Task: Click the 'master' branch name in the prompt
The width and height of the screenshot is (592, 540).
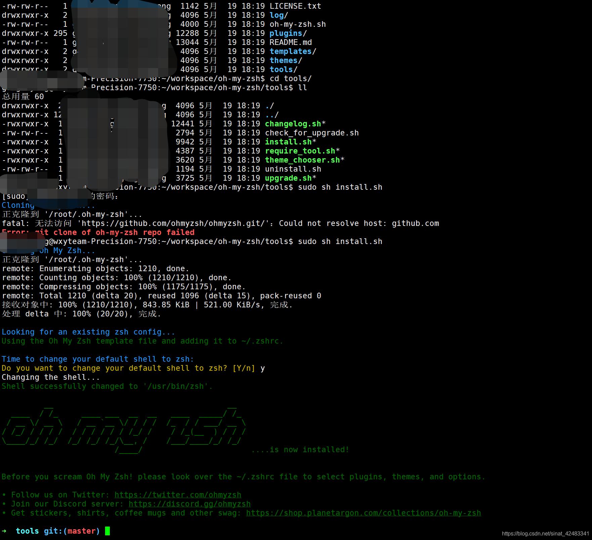Action: coord(82,531)
